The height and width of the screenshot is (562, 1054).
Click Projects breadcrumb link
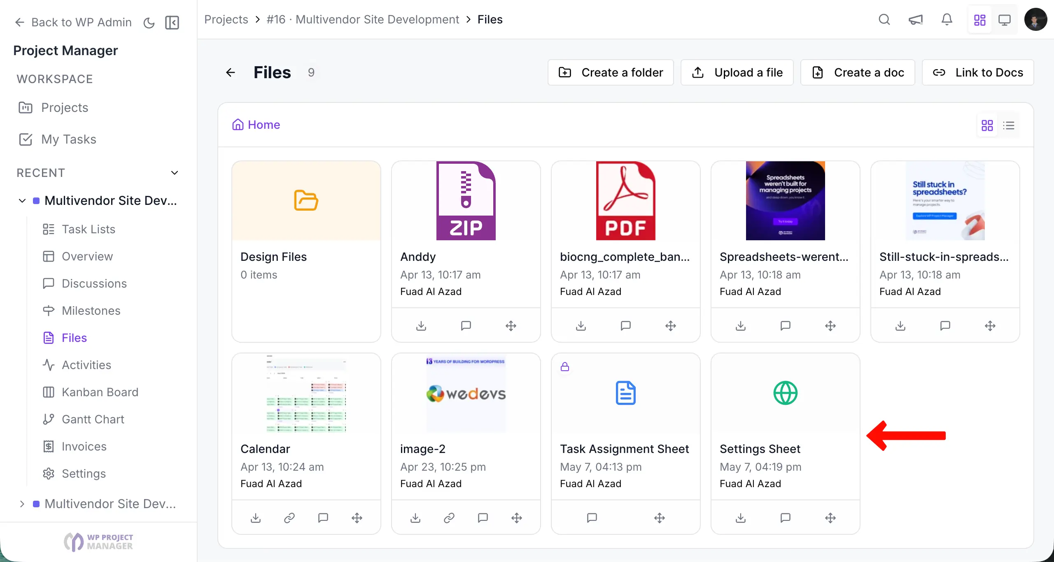point(226,19)
